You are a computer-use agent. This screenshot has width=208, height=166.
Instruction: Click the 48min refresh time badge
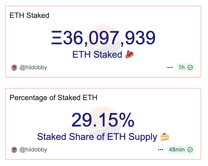pos(177,150)
